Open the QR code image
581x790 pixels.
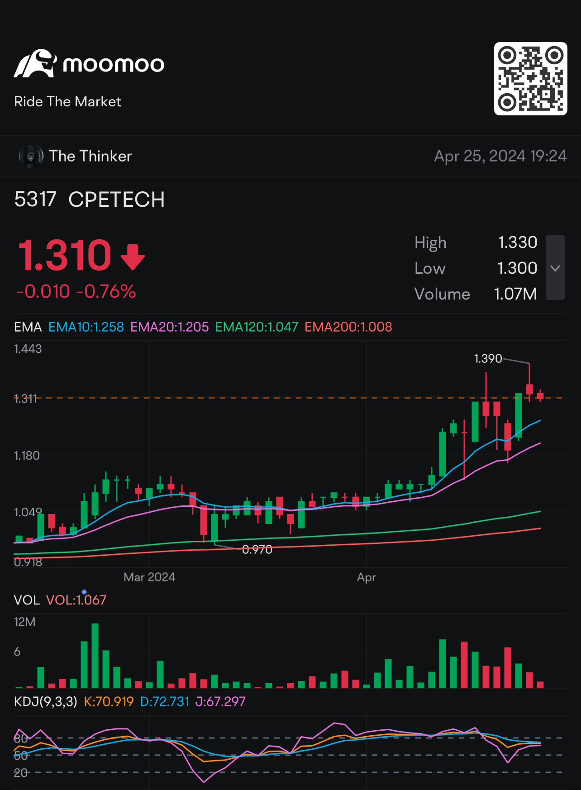pos(530,79)
